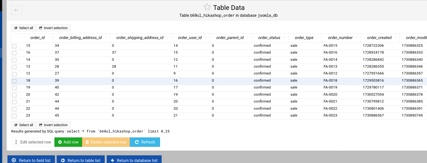Click the order_user_id column header
The width and height of the screenshot is (427, 163).
(x=190, y=38)
